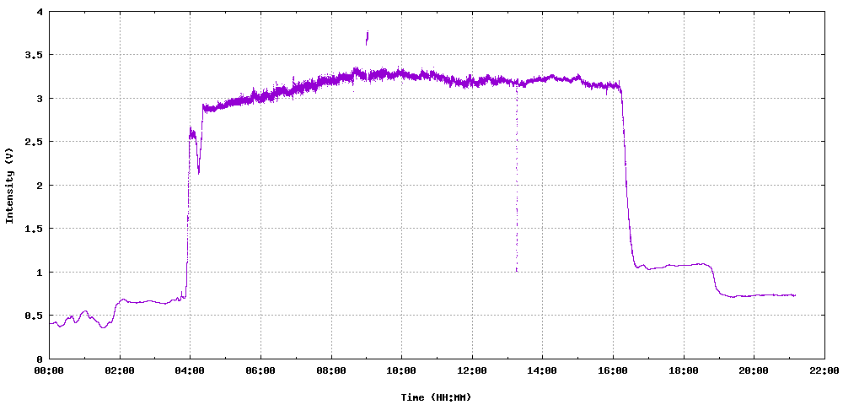Viewport: 843px width, 405px height.
Task: Click the falling edge just after 16:00
Action: point(626,186)
